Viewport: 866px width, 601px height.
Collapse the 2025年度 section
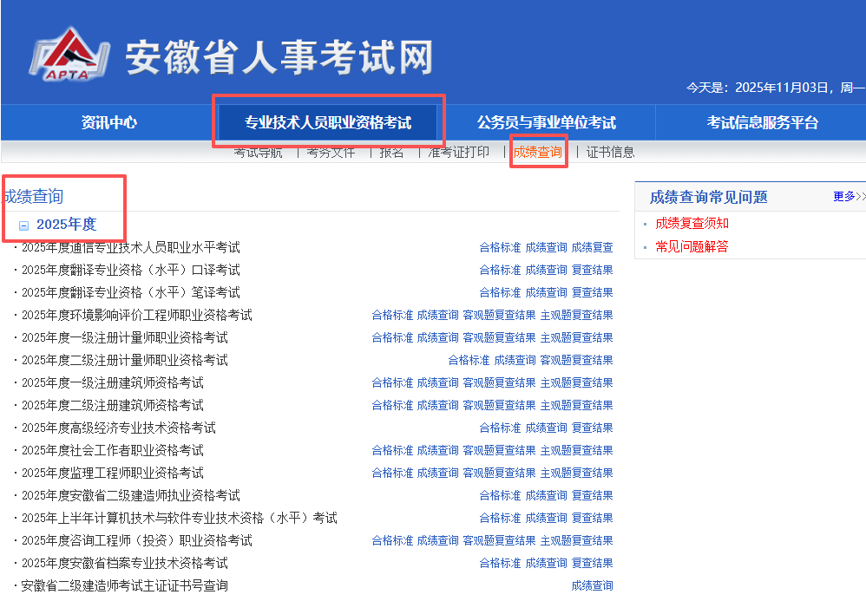coord(24,225)
